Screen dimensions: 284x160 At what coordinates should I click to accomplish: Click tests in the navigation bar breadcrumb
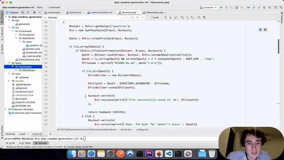(39, 8)
